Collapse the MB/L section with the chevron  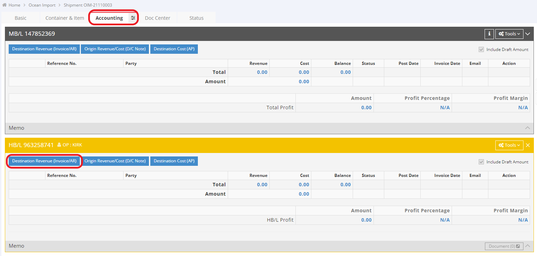click(528, 34)
